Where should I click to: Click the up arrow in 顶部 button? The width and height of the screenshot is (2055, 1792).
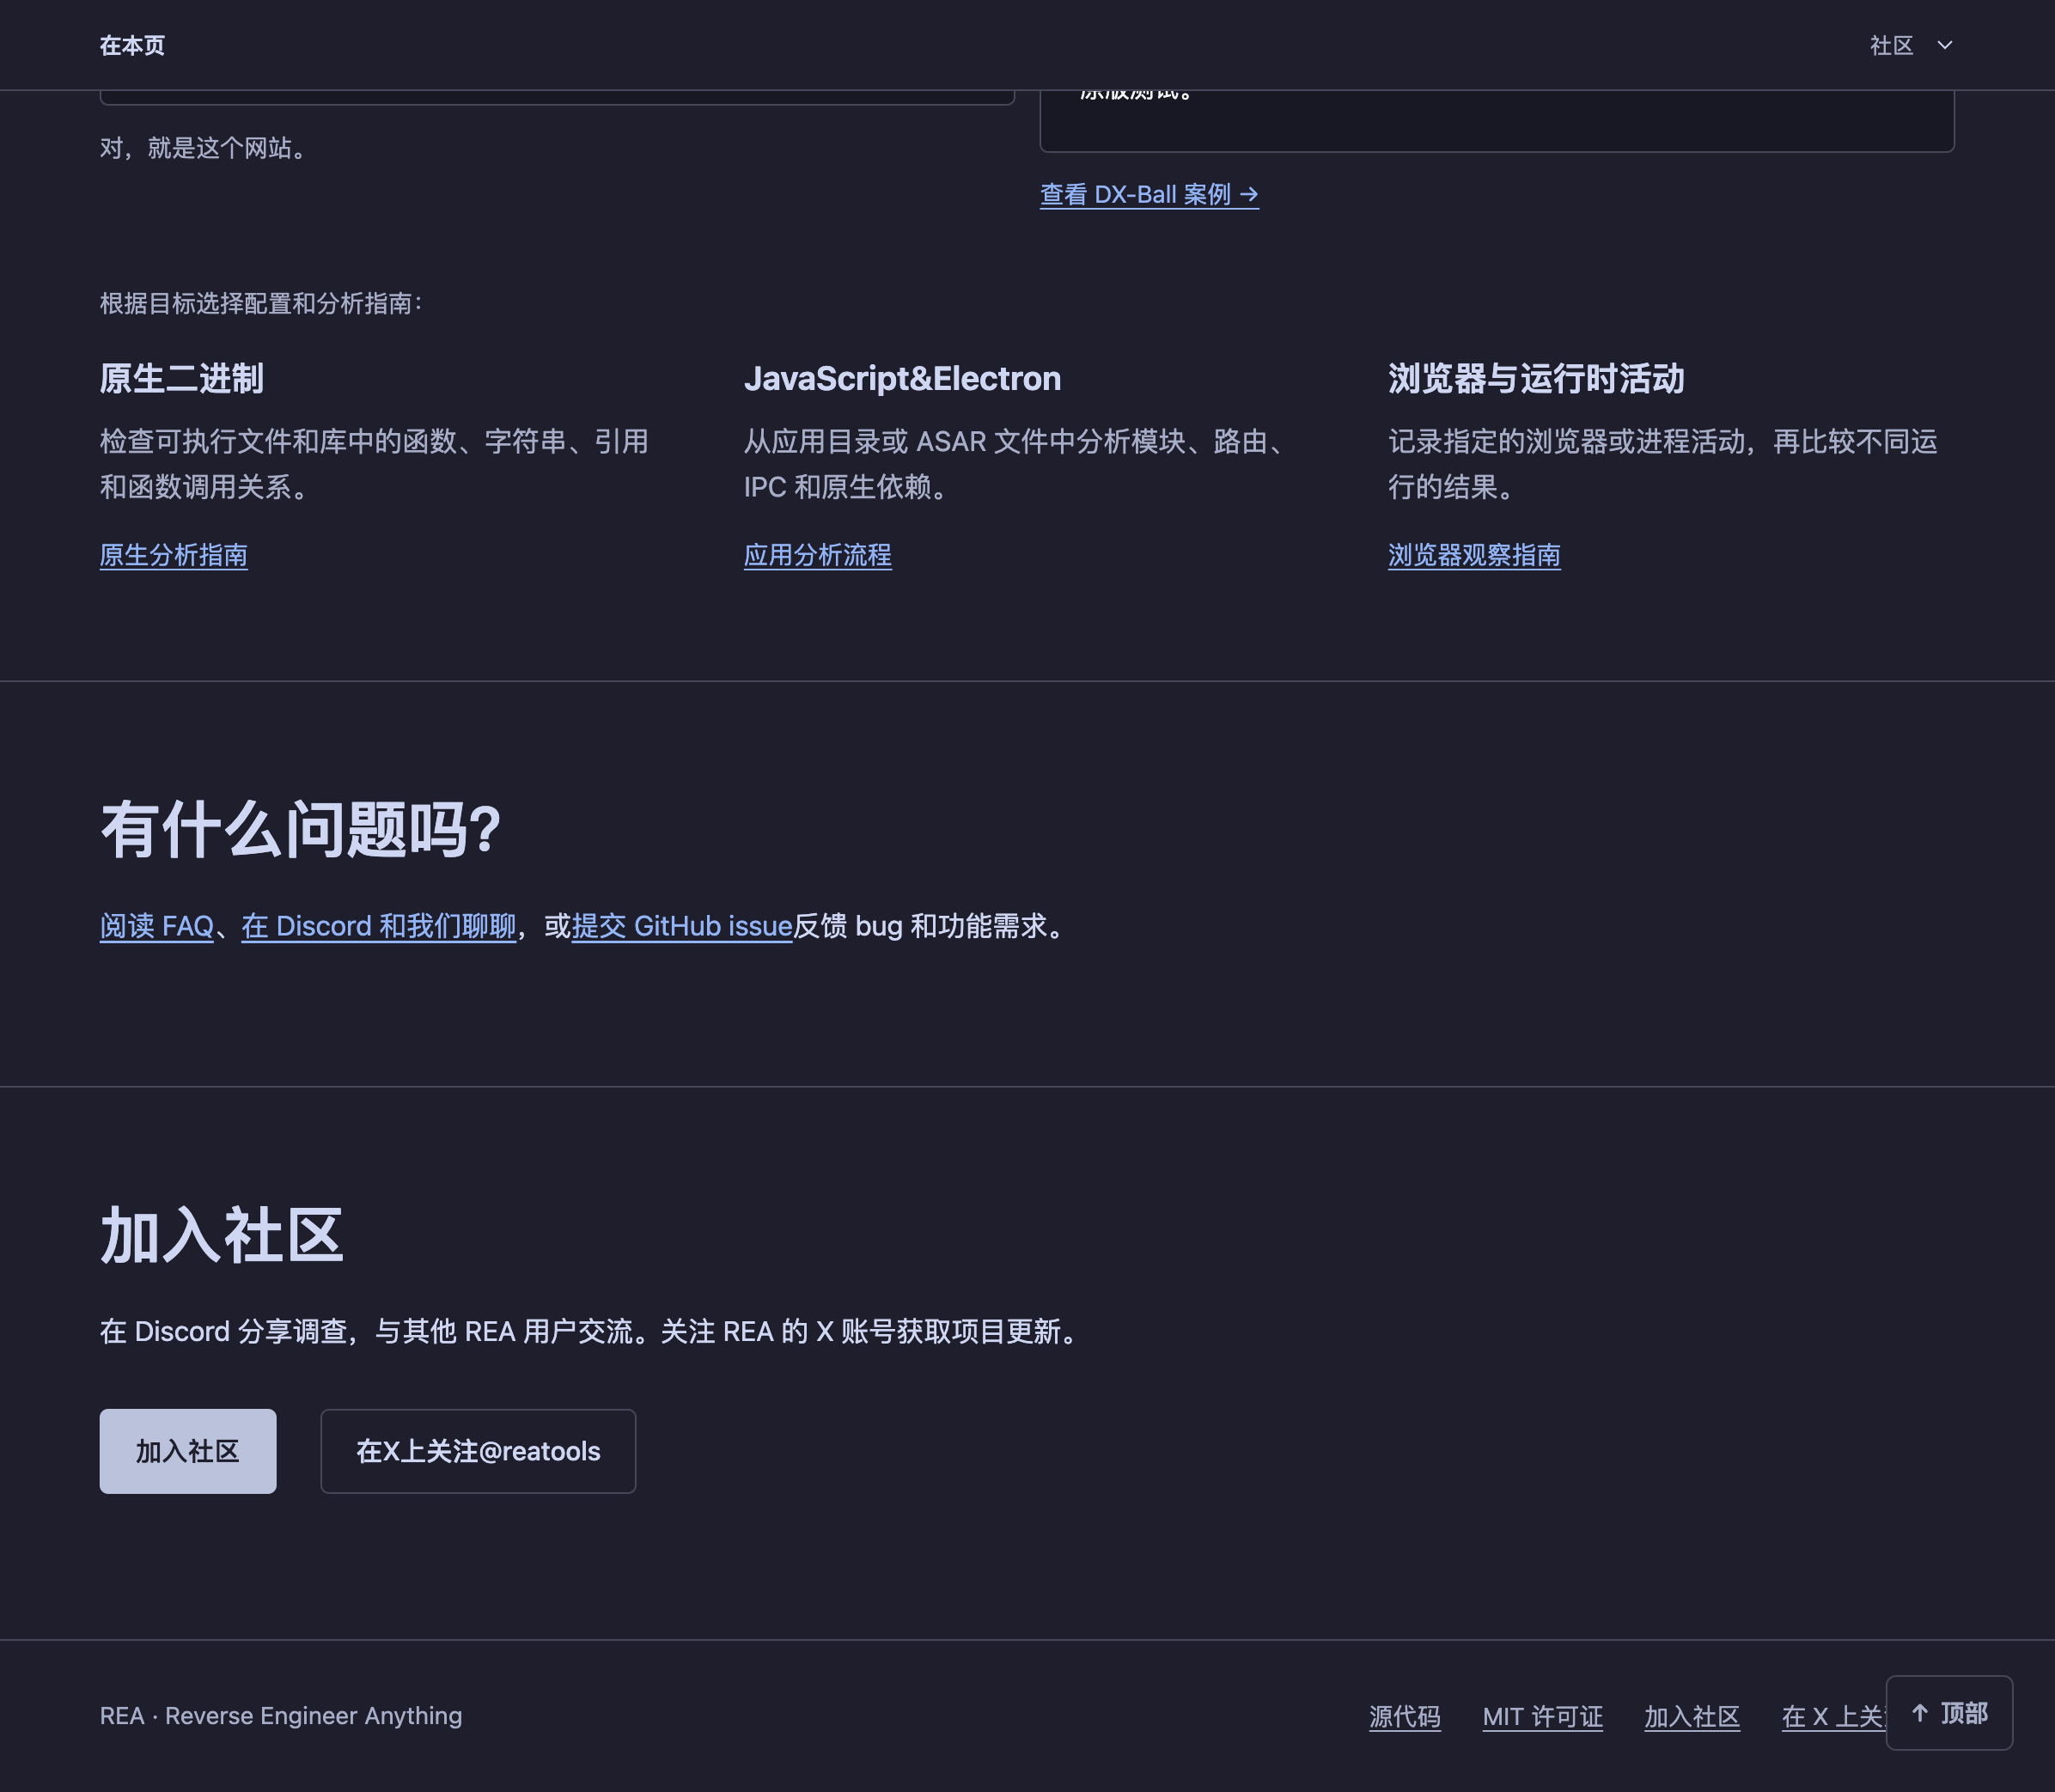tap(1919, 1713)
